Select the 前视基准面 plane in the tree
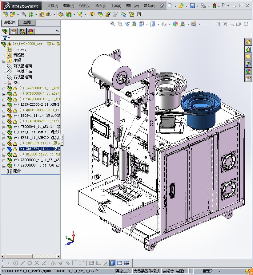Viewport: 253px width, 275px height. coord(23,66)
